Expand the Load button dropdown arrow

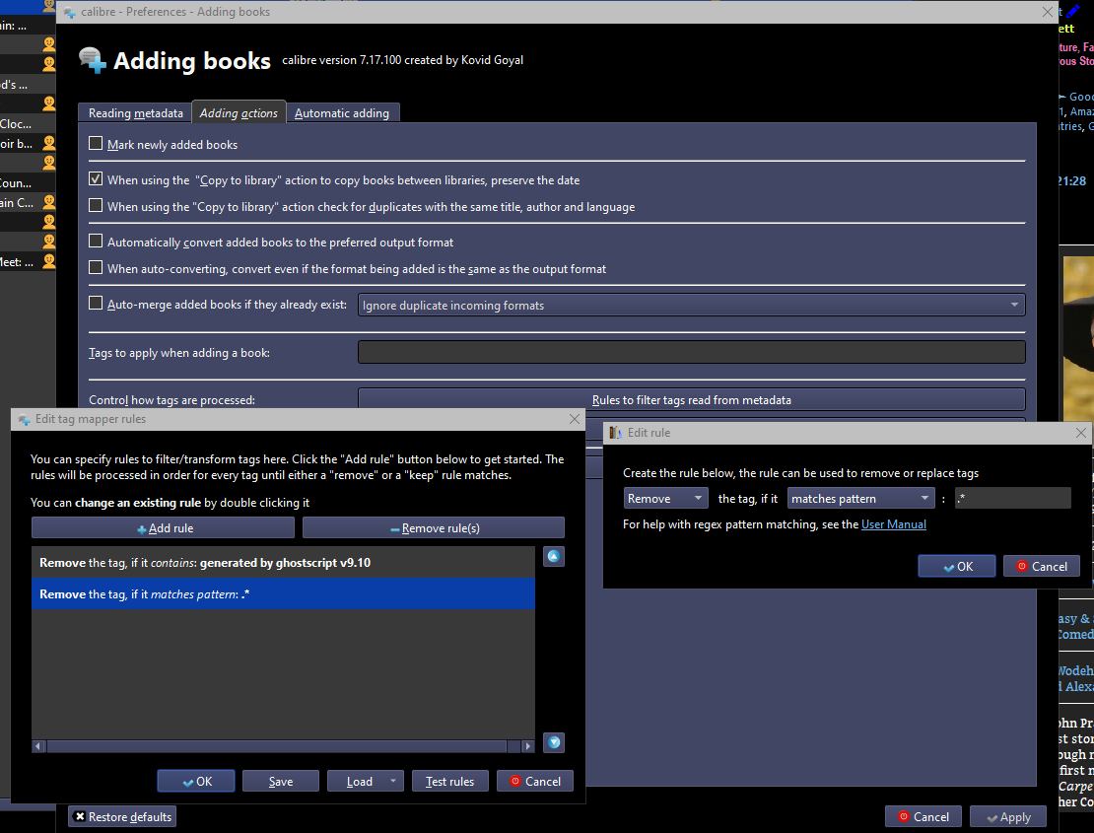[x=393, y=781]
